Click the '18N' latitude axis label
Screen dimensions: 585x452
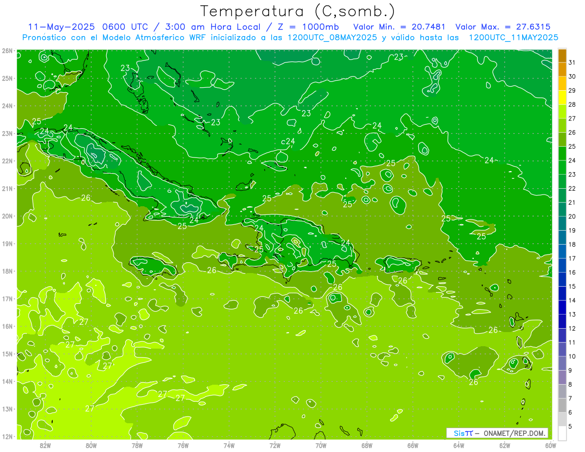(7, 271)
